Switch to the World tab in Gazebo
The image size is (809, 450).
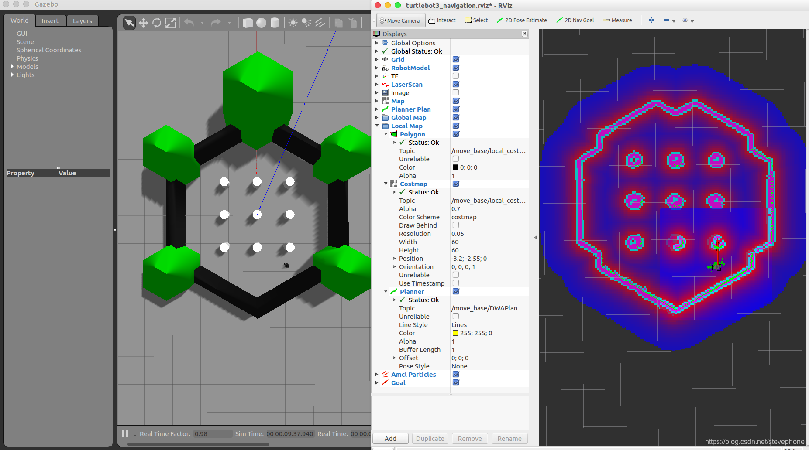click(20, 20)
